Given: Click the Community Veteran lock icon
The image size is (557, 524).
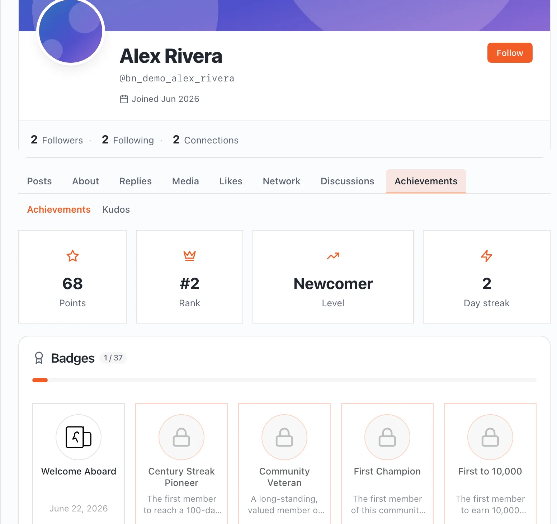Looking at the screenshot, I should coord(284,437).
